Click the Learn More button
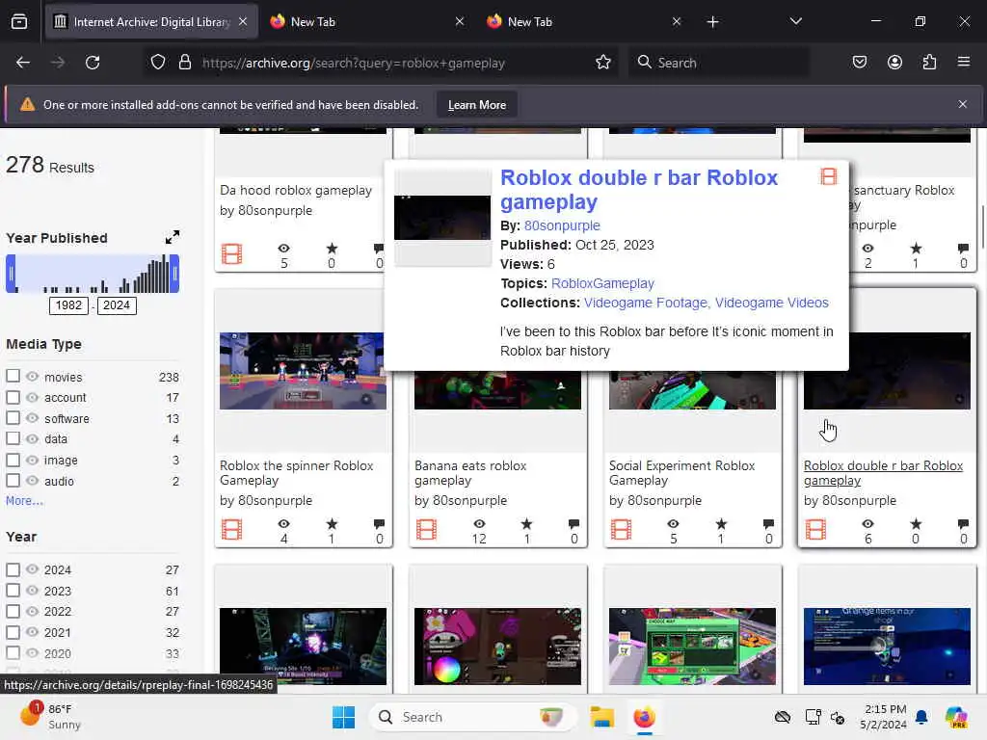987x740 pixels. click(x=476, y=105)
